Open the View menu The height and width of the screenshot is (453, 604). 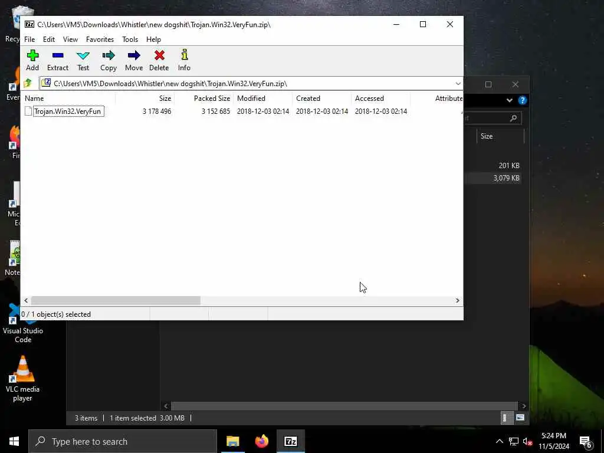[x=71, y=40]
